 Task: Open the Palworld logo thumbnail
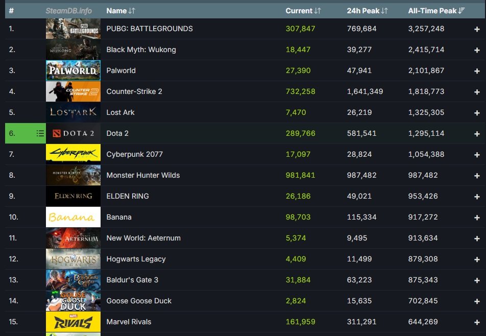click(x=73, y=70)
